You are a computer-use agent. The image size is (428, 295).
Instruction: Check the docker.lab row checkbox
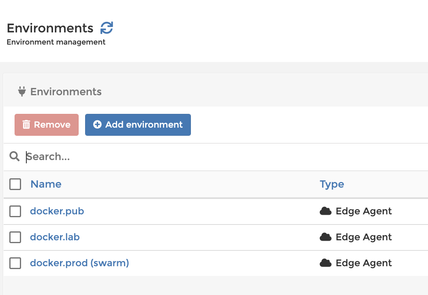pyautogui.click(x=15, y=237)
